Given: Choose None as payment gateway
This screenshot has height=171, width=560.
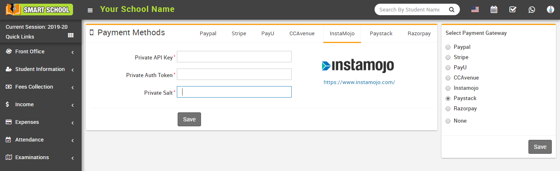Looking at the screenshot, I should pyautogui.click(x=448, y=121).
